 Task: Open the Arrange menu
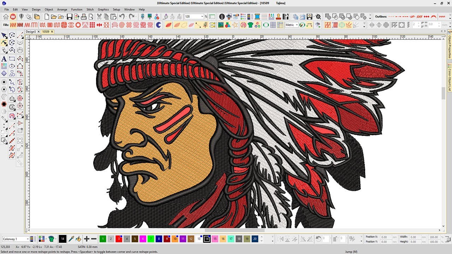[62, 10]
